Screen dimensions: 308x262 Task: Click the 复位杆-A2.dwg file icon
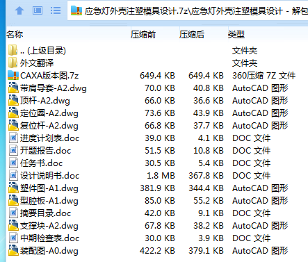(13, 125)
